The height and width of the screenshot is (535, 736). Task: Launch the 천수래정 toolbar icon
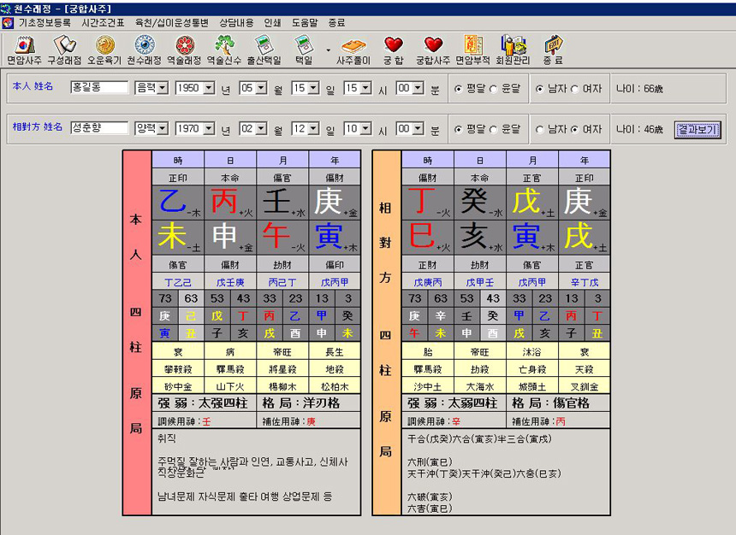(145, 50)
